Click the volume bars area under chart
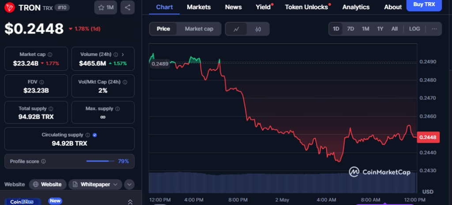Image resolution: width=452 pixels, height=205 pixels. pos(282,182)
